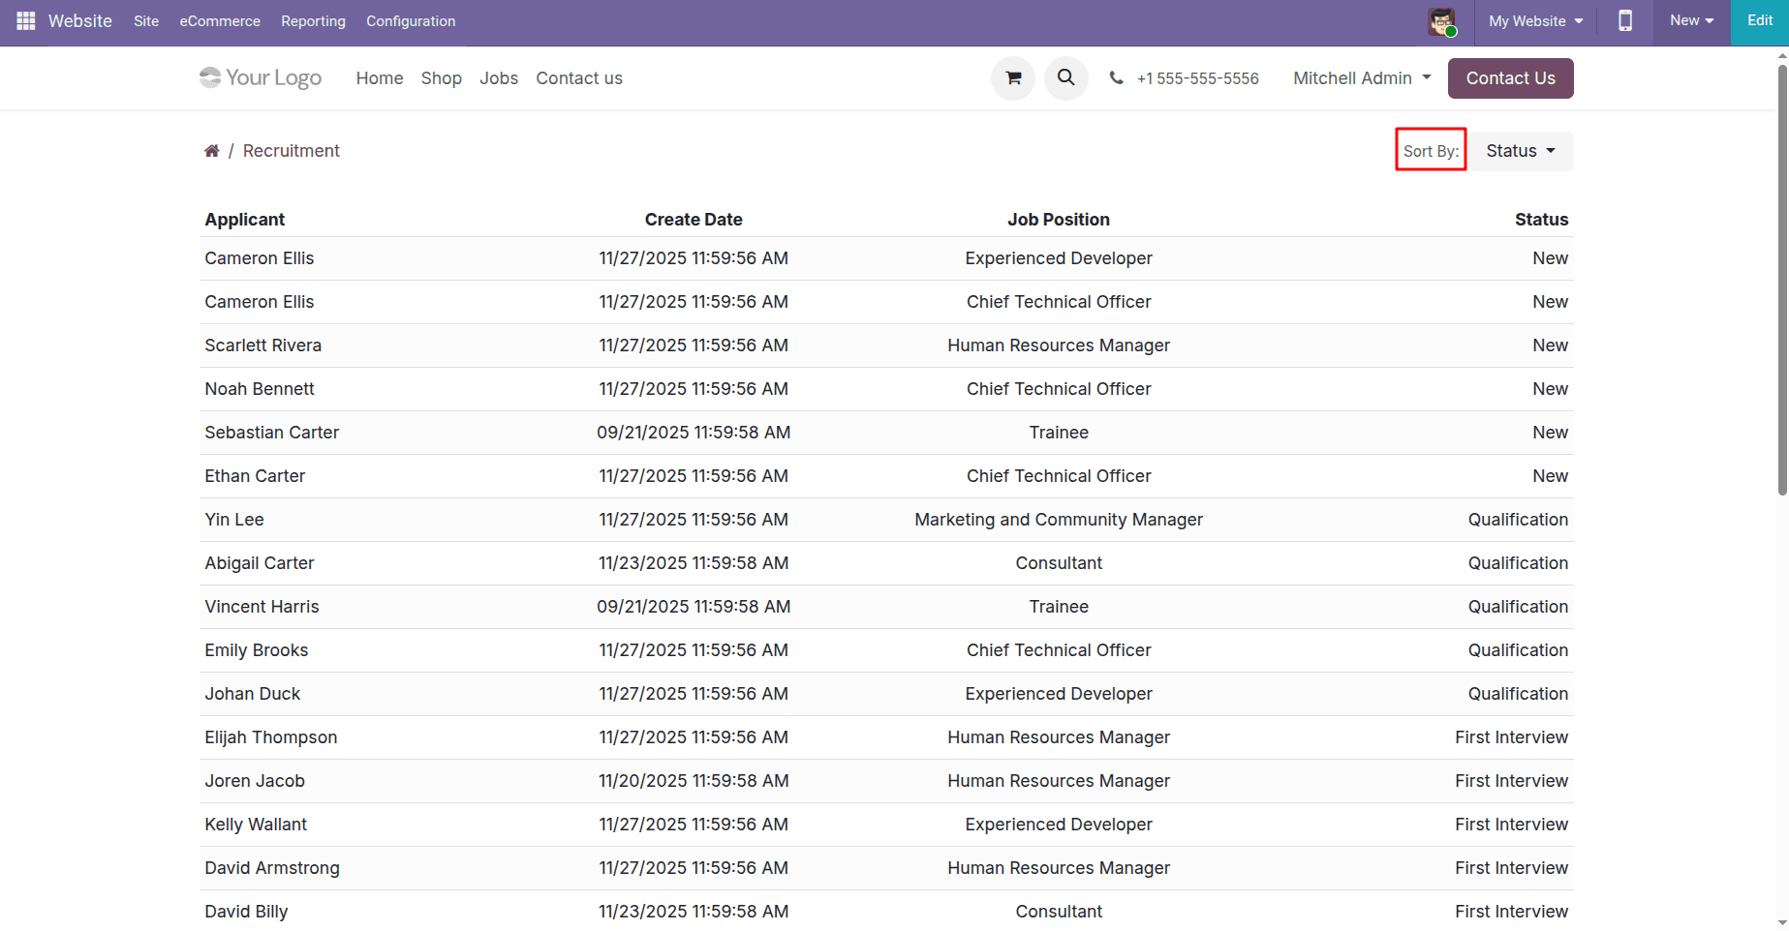Open the Recruitment breadcrumb link
Screen dimensions: 1789x931
(x=291, y=150)
